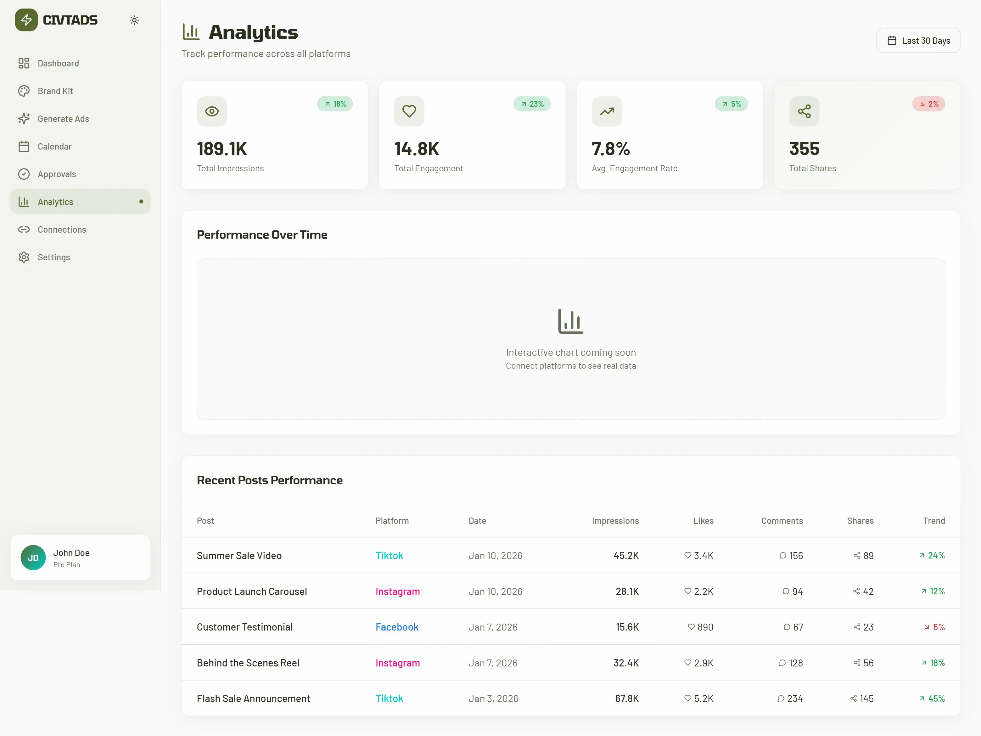This screenshot has height=736, width=981.
Task: Click the eye icon on Total Impressions card
Action: coord(211,111)
